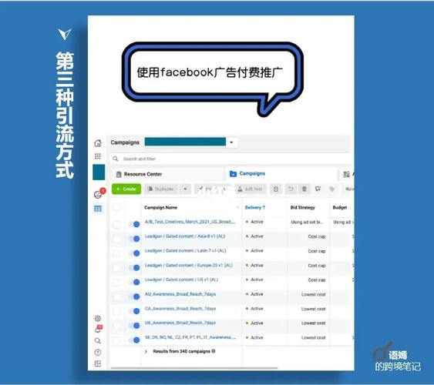
Task: Click the horizontal scrollbar below the table
Action: pos(194,368)
